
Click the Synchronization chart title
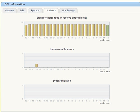[62, 81]
